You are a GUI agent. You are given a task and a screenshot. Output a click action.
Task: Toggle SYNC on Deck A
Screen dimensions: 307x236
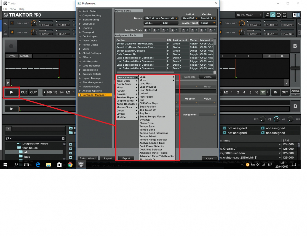click(12, 56)
